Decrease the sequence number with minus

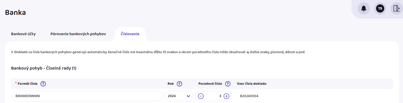[x=201, y=96]
